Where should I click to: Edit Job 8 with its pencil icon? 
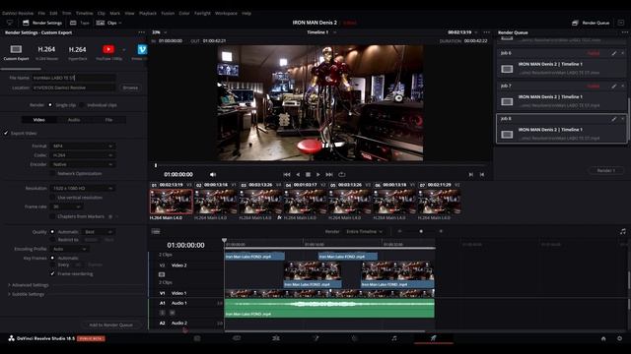click(614, 119)
